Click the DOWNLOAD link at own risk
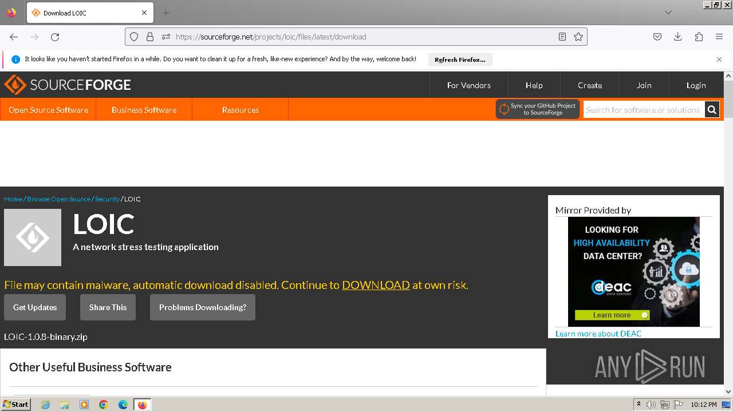733x412 pixels. pyautogui.click(x=376, y=285)
